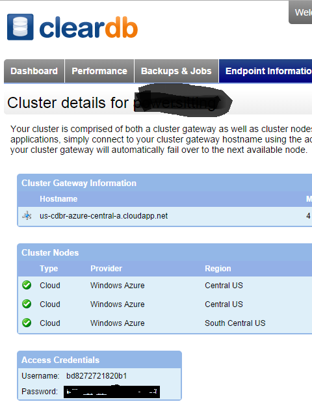Click the Type column header
312x404 pixels.
click(x=49, y=269)
